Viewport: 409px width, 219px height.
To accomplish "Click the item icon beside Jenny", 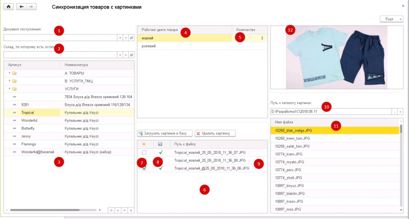I will 14,136.
